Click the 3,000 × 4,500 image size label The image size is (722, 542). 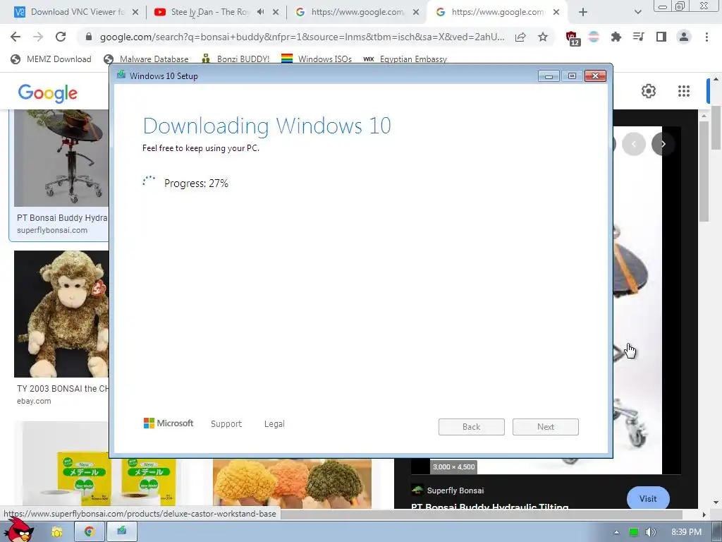pyautogui.click(x=453, y=467)
